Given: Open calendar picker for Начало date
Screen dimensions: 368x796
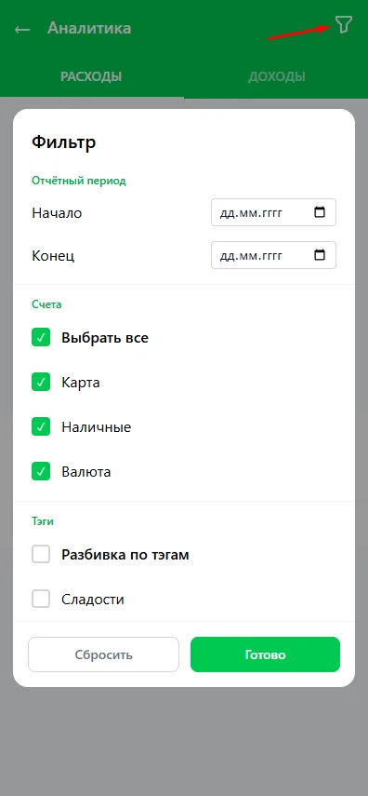Looking at the screenshot, I should coord(320,212).
